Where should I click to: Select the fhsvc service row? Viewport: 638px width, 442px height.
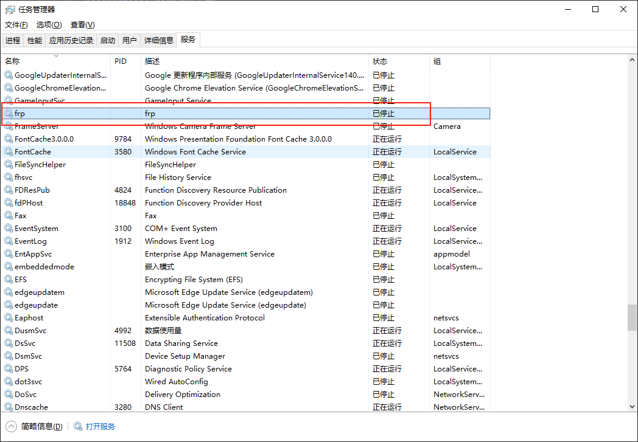click(183, 177)
